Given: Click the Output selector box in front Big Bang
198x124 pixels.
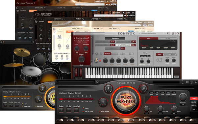Looking at the screenshot, I should pyautogui.click(x=61, y=110).
